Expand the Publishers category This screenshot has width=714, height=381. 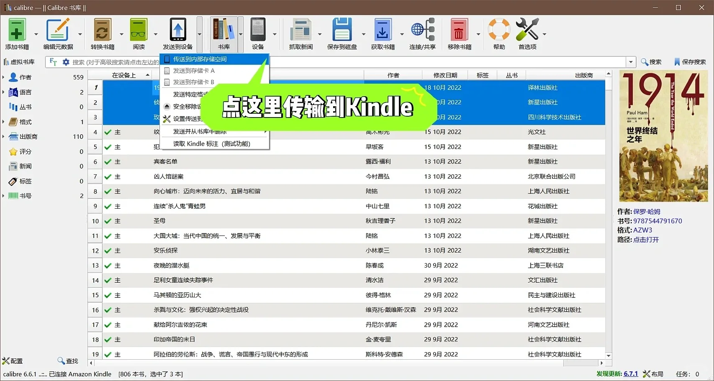pyautogui.click(x=3, y=137)
